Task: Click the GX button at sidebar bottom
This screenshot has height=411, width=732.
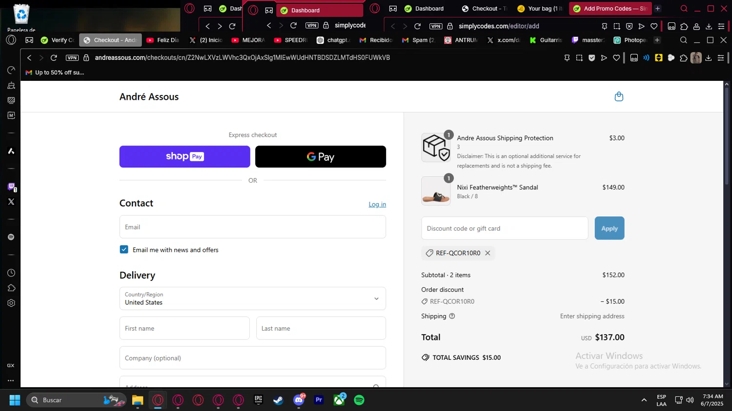Action: click(x=11, y=366)
